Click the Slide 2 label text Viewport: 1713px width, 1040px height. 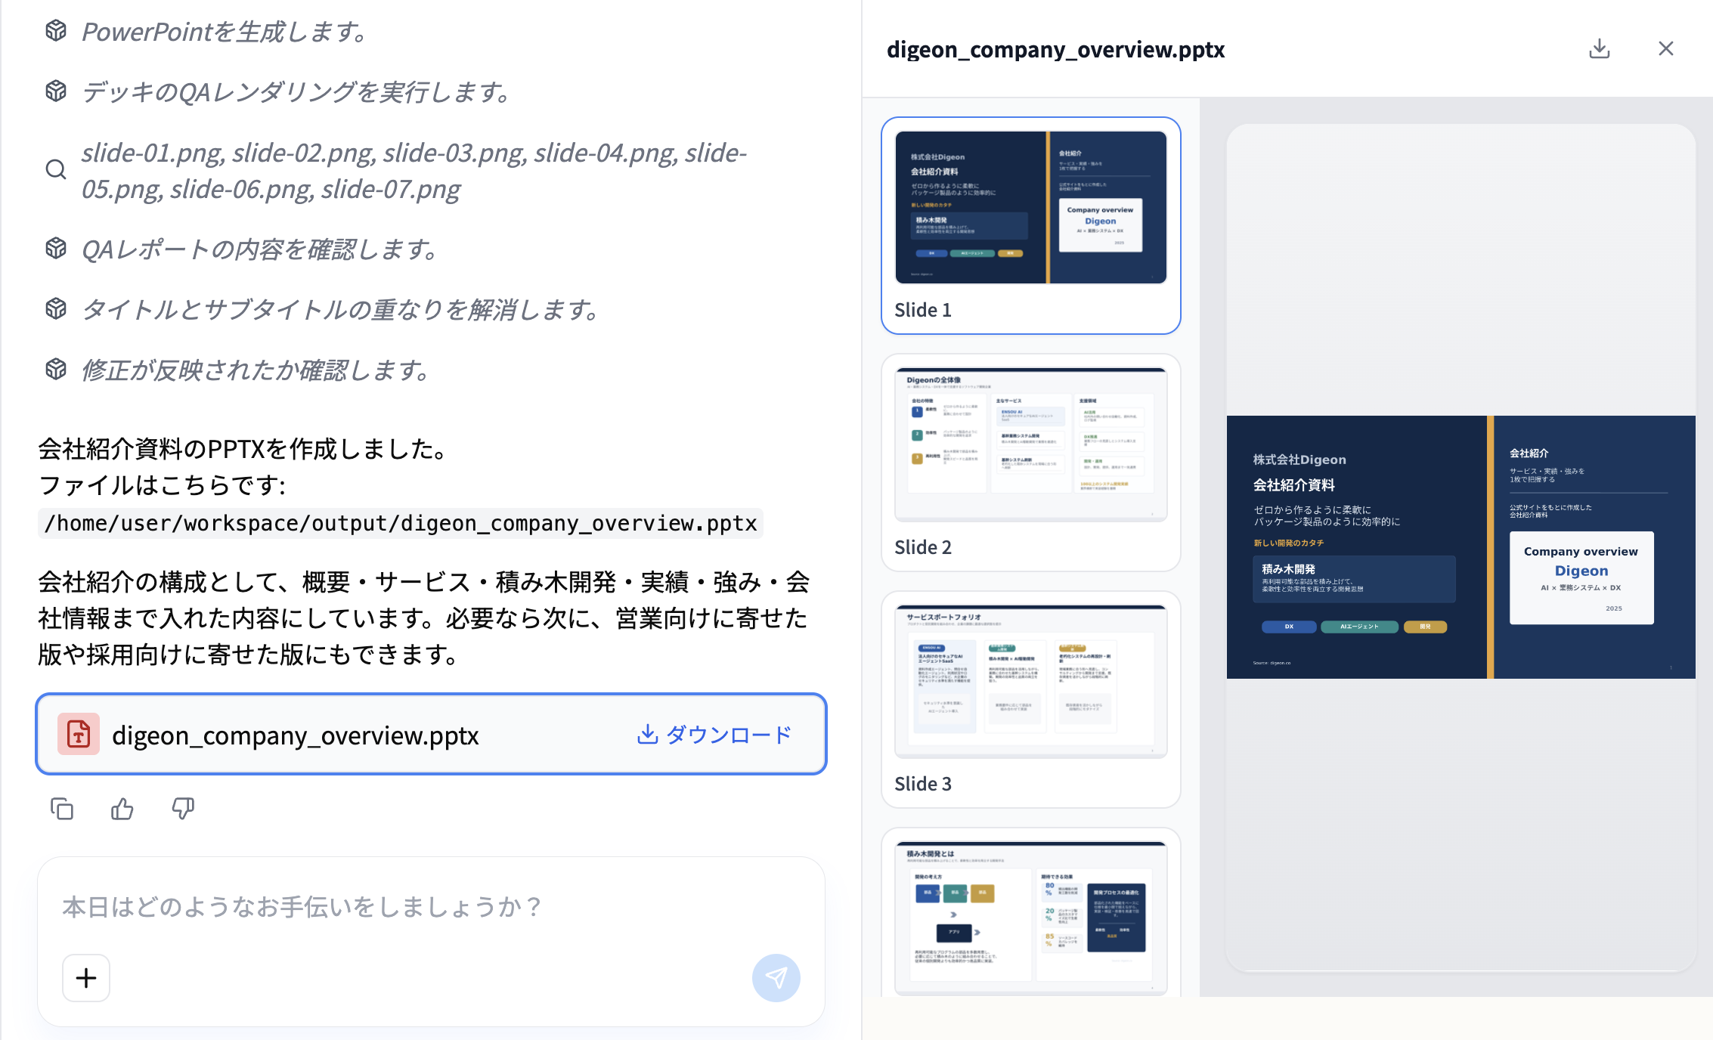coord(923,547)
